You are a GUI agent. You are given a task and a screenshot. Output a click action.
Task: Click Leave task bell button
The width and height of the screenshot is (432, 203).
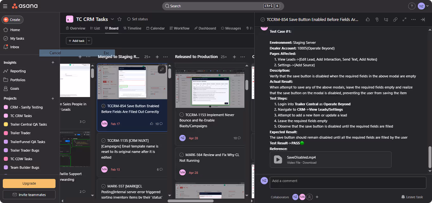coord(412,197)
